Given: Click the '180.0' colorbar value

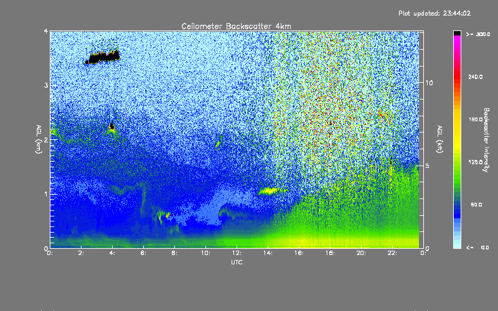Looking at the screenshot, I should point(476,119).
